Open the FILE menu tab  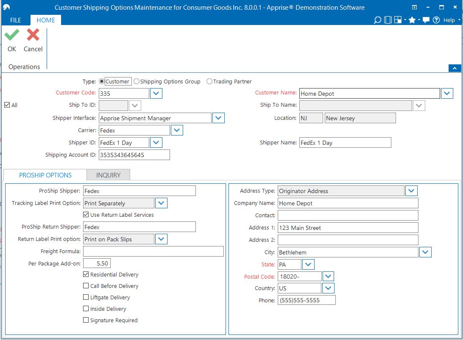(16, 20)
